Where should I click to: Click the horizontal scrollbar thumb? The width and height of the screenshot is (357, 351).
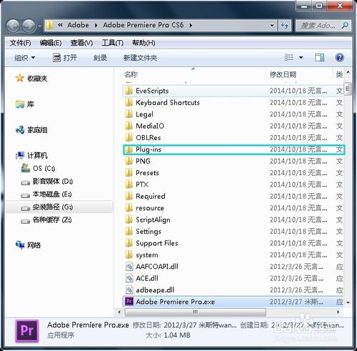[x=195, y=312]
